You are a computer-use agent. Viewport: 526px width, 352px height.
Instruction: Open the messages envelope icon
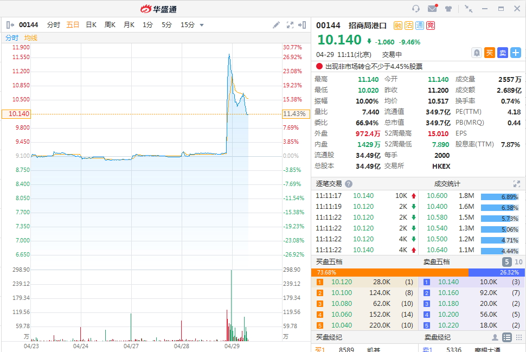(x=432, y=8)
